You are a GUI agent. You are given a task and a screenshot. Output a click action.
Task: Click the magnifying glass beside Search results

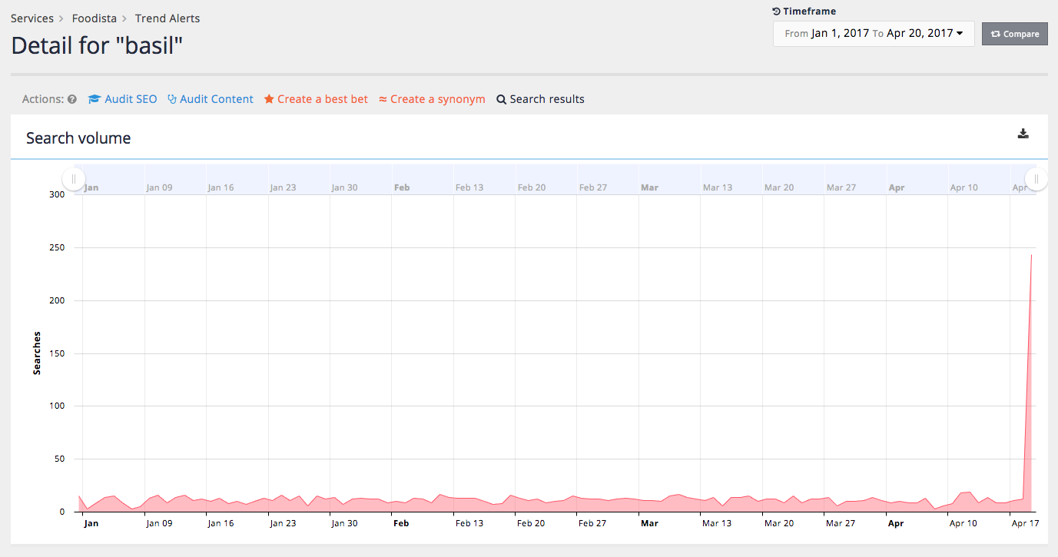502,98
